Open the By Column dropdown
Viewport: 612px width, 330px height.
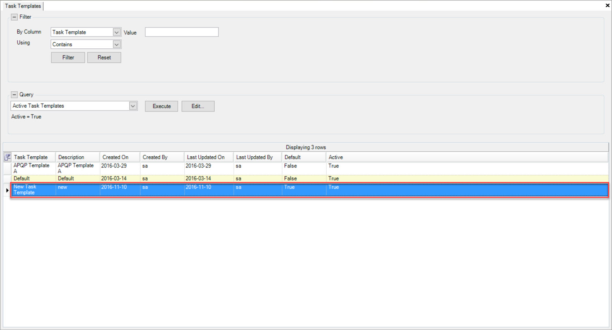(116, 32)
